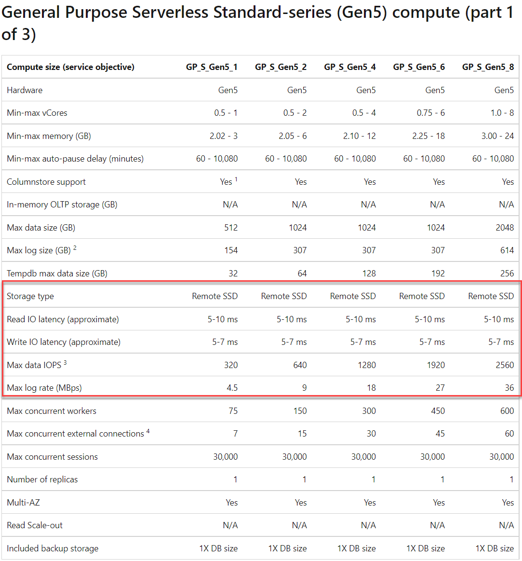
Task: Click the 2560 max data IOPS value
Action: [x=505, y=365]
